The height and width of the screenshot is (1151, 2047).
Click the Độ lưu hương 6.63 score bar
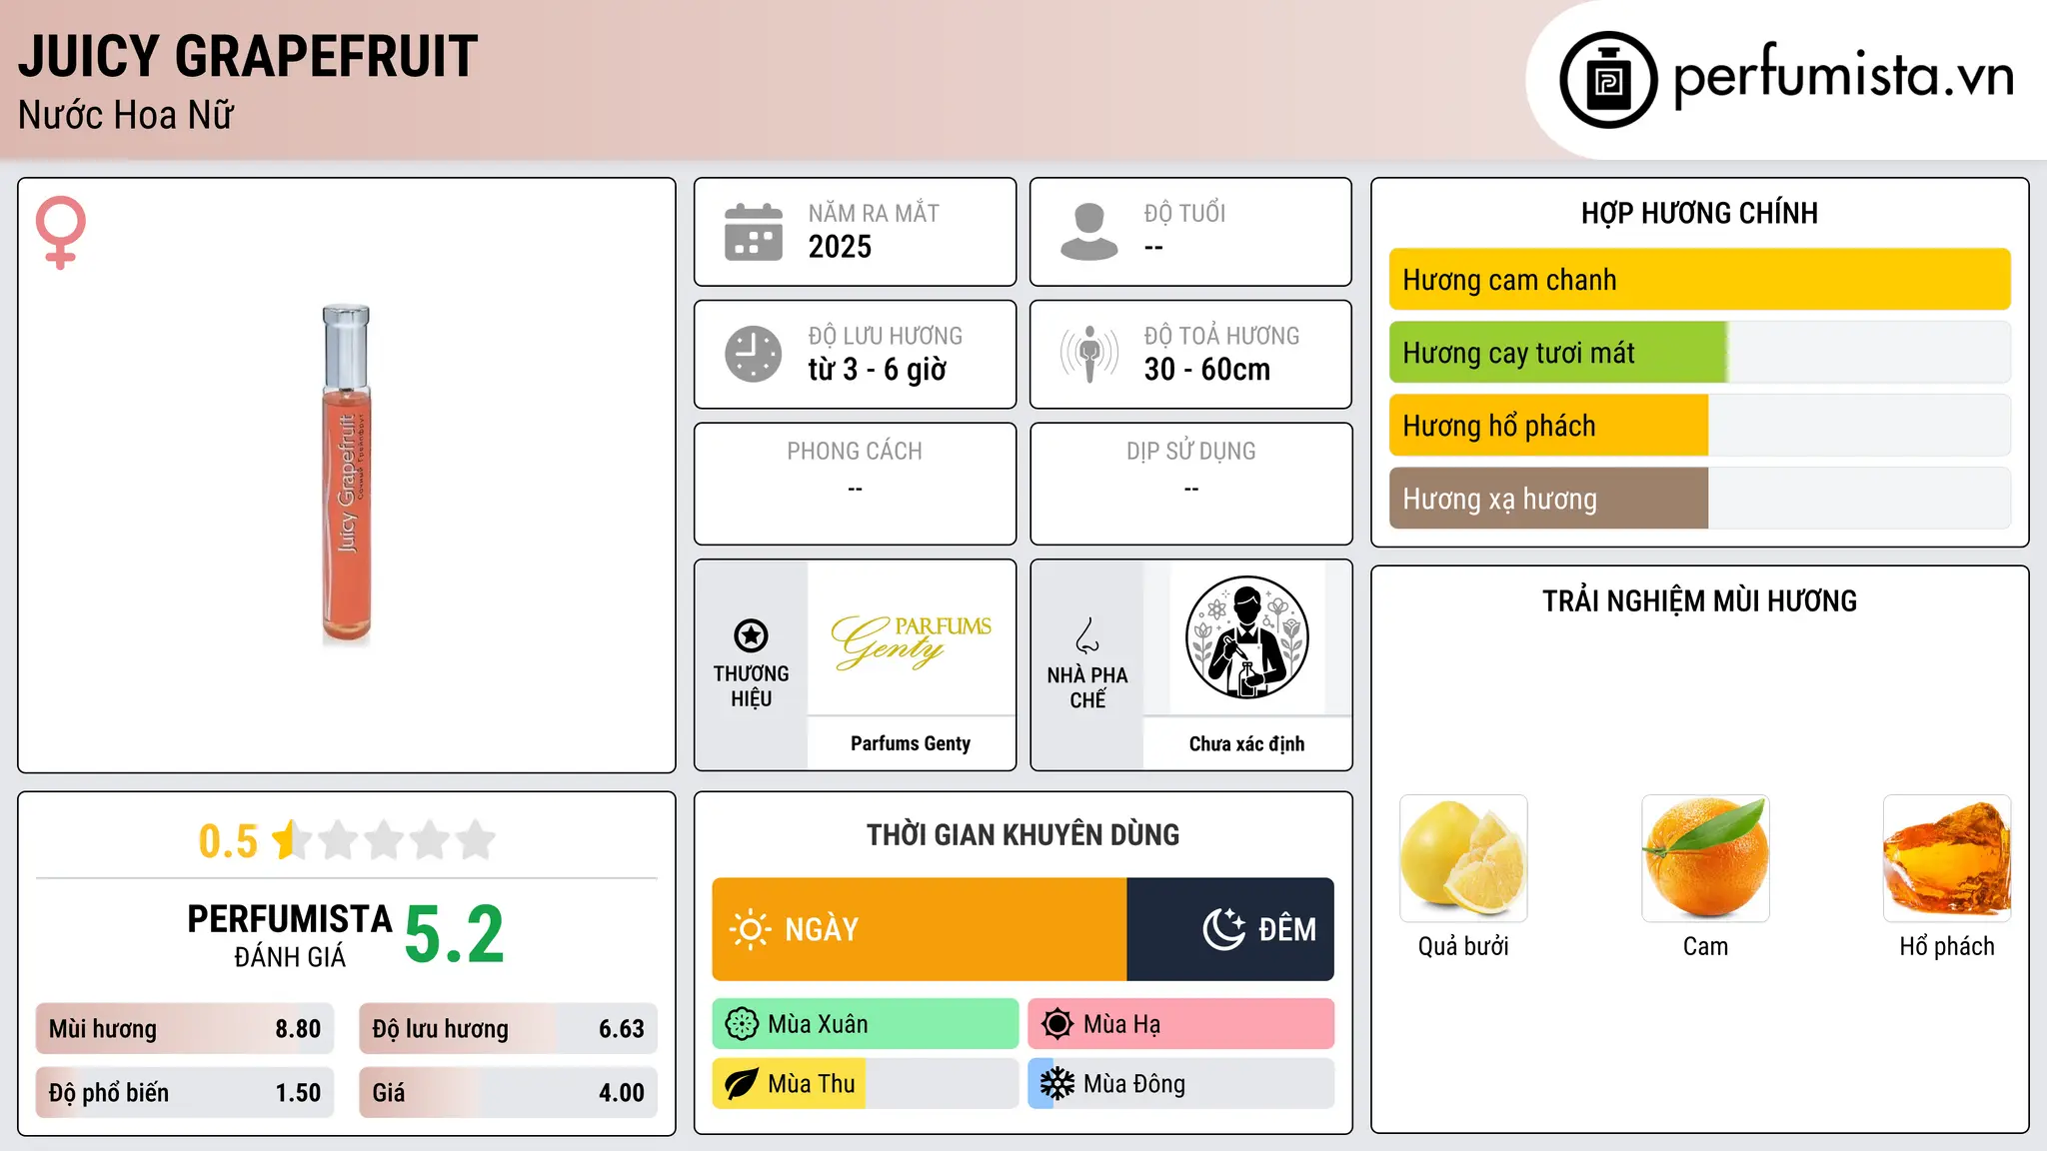(509, 1029)
